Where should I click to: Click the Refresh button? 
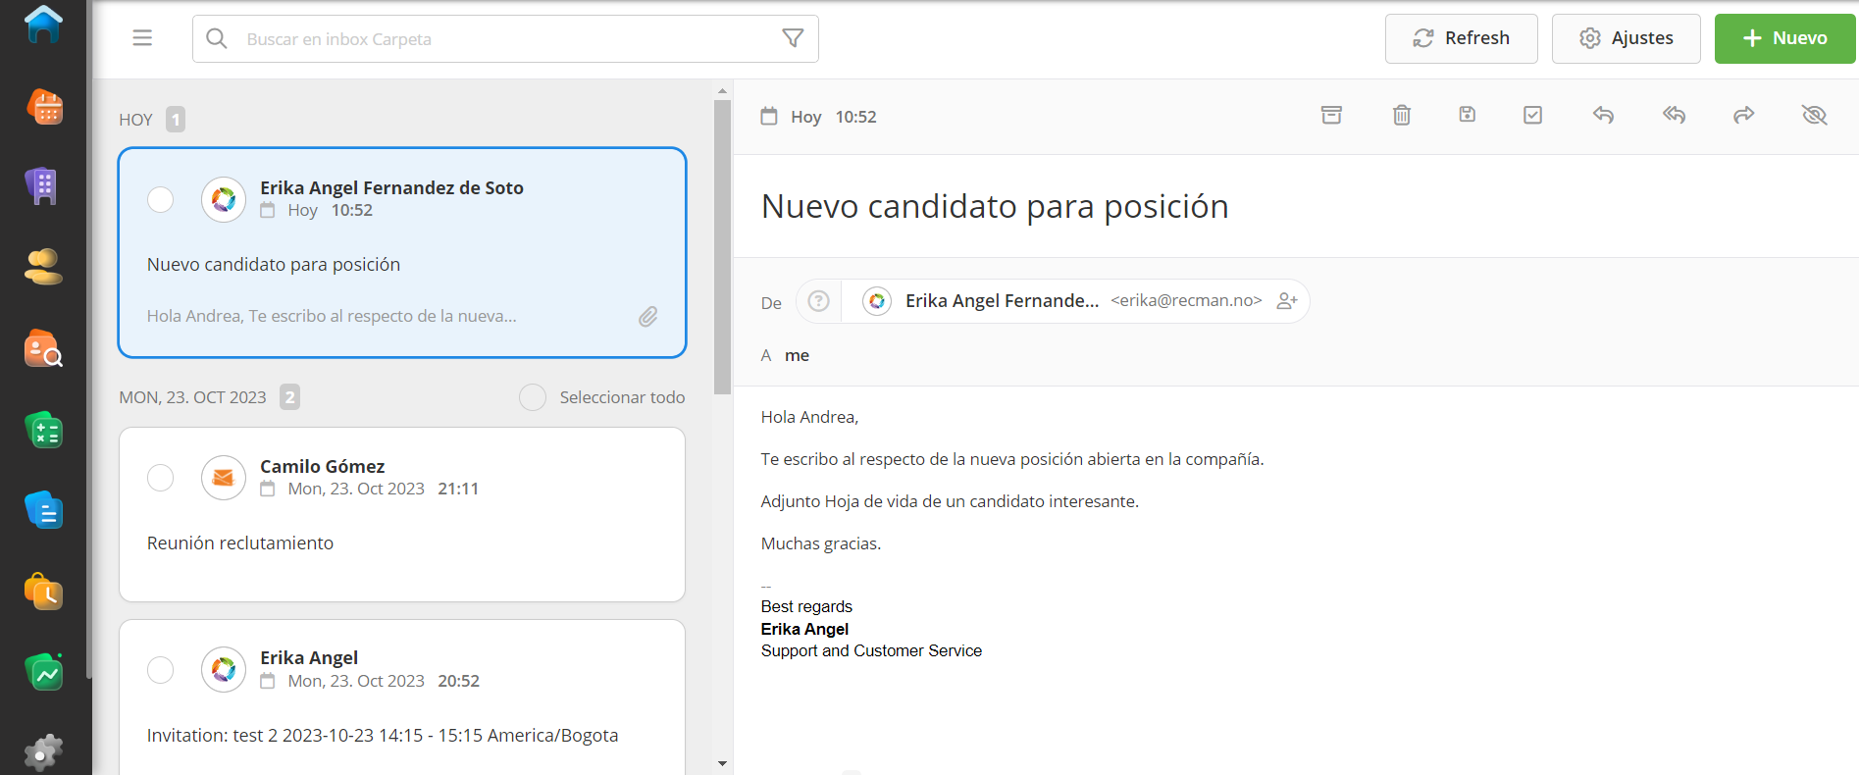[1461, 38]
